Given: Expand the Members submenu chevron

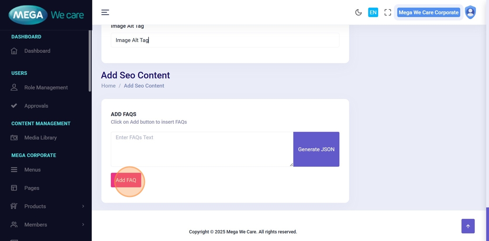Looking at the screenshot, I should (83, 224).
